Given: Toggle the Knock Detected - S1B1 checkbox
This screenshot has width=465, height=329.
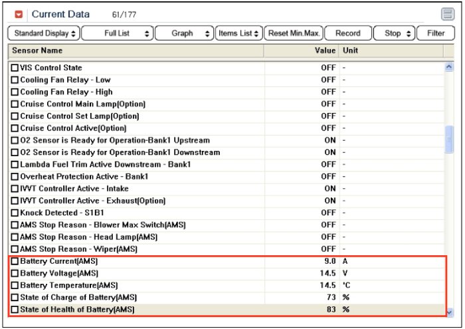Looking at the screenshot, I should point(15,213).
